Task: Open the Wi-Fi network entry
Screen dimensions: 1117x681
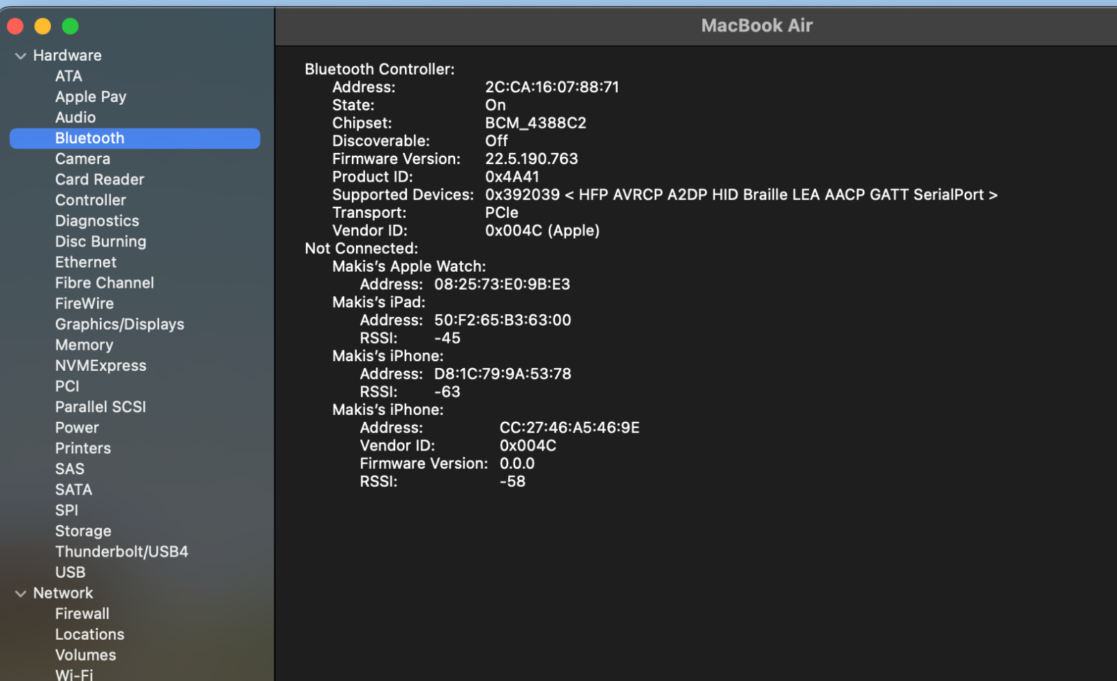Action: (74, 675)
